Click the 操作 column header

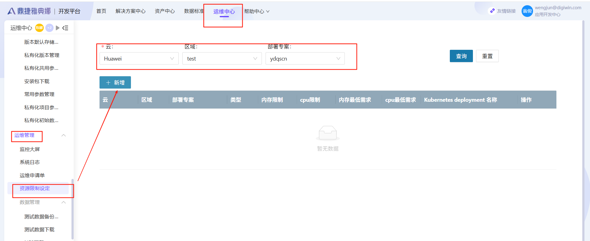526,100
